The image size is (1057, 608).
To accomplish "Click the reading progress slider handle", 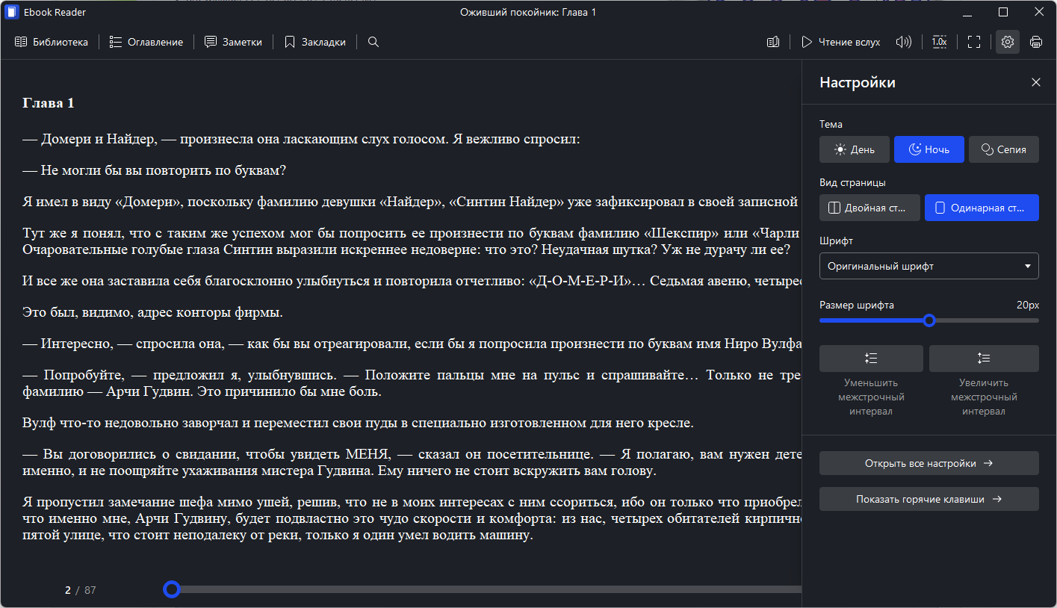I will click(172, 589).
